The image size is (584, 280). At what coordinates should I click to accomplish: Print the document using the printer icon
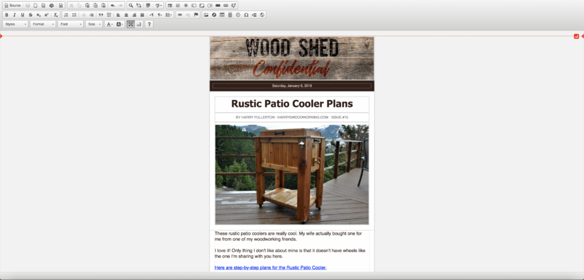click(52, 6)
